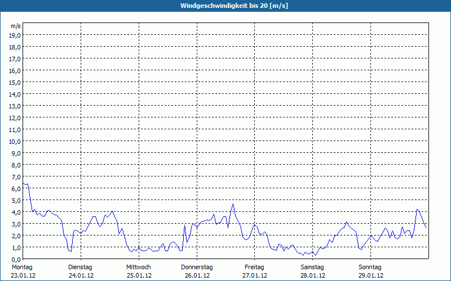Image resolution: width=451 pixels, height=281 pixels.
Task: Select the '23.01.12' date label
Action: click(23, 275)
